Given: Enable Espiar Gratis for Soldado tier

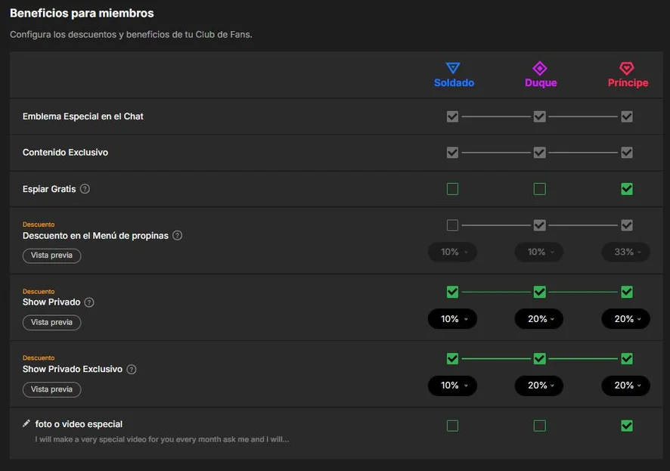Looking at the screenshot, I should (x=452, y=189).
